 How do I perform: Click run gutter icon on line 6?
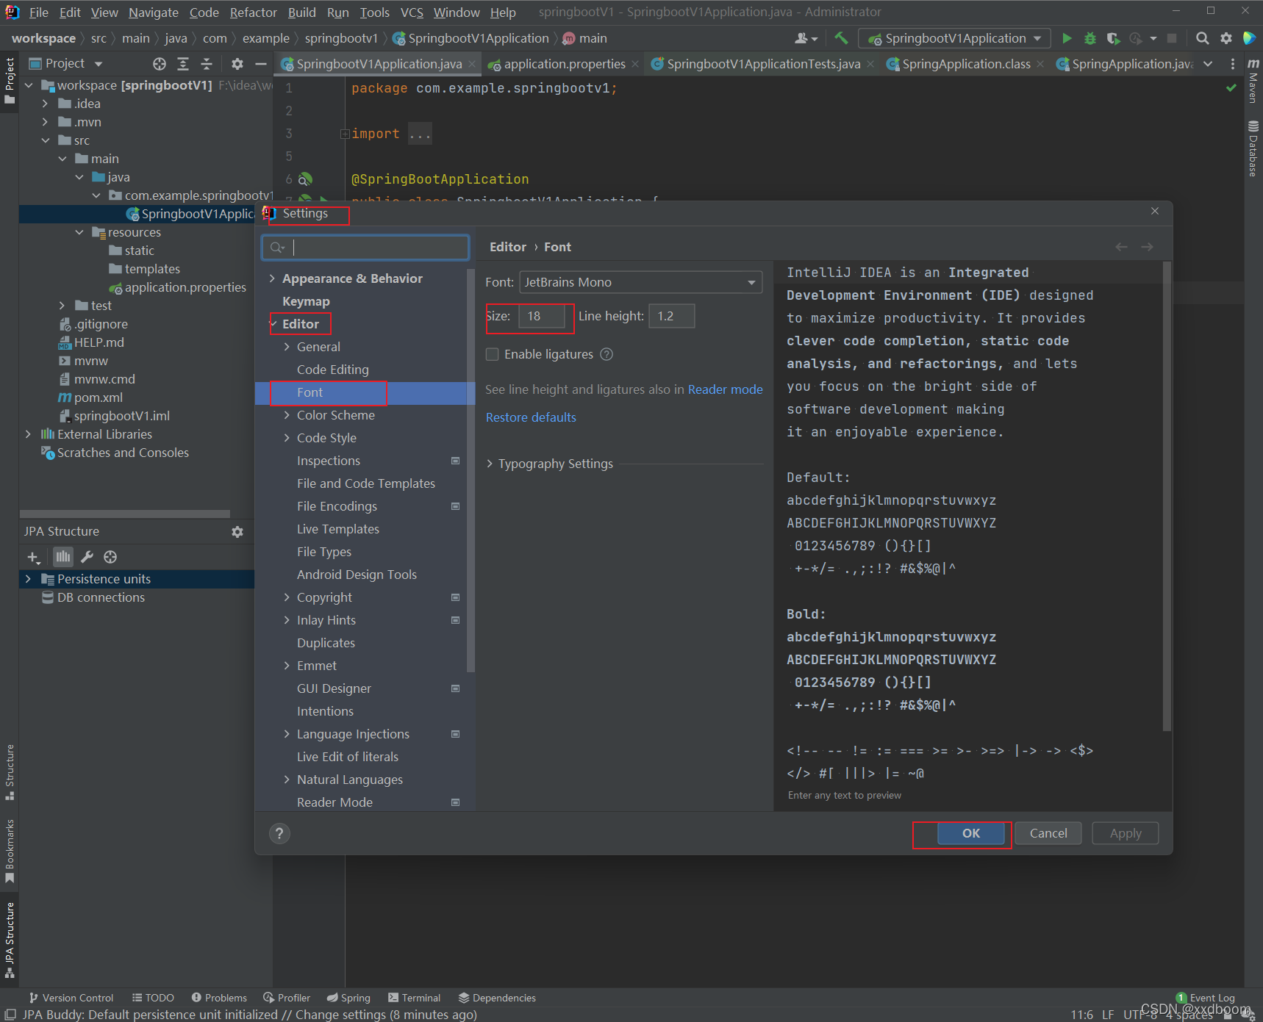pyautogui.click(x=306, y=179)
